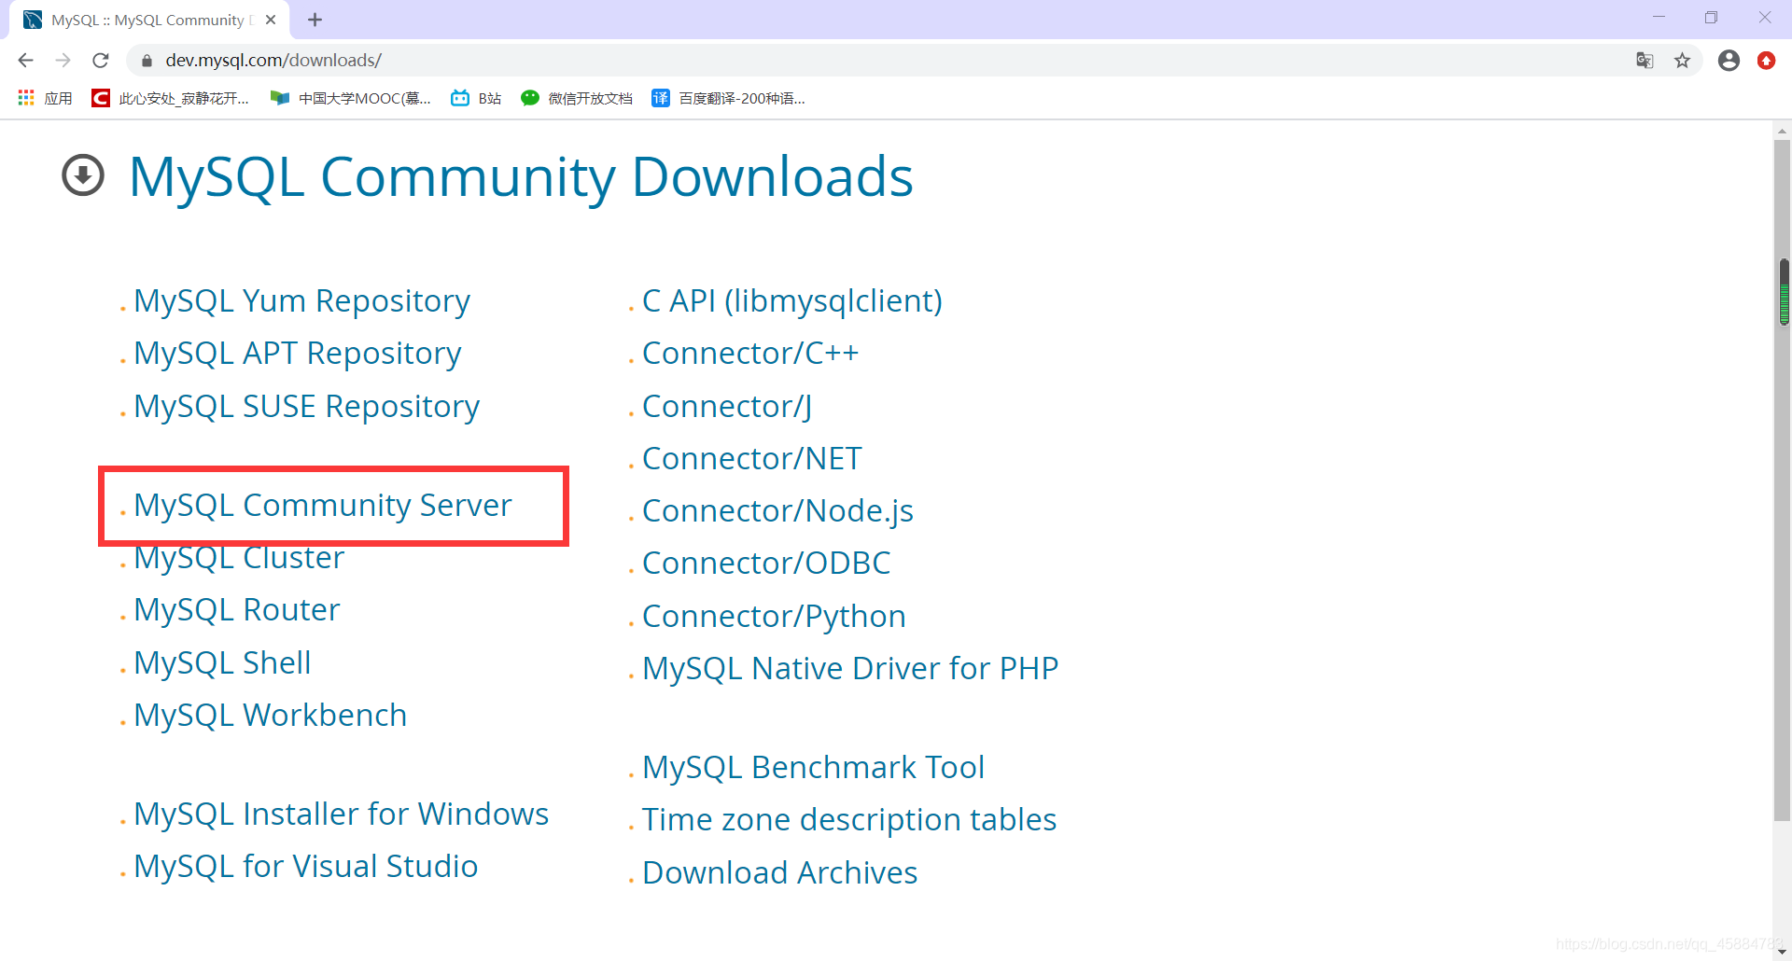
Task: Open the 中国大学MOOC bookmark
Action: click(x=350, y=98)
